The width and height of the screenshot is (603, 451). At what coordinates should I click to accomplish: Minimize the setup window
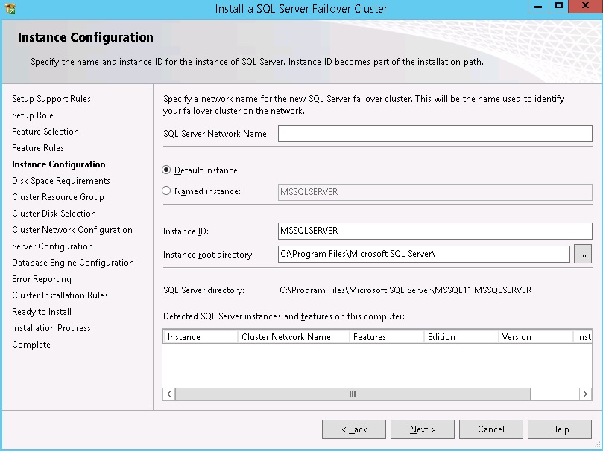[538, 6]
